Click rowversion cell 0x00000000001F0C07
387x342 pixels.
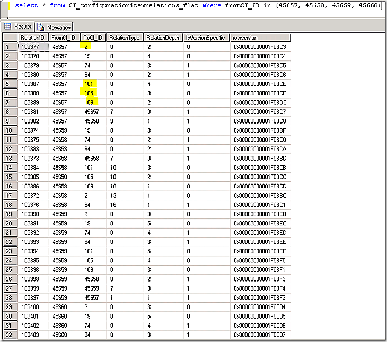tap(260, 335)
